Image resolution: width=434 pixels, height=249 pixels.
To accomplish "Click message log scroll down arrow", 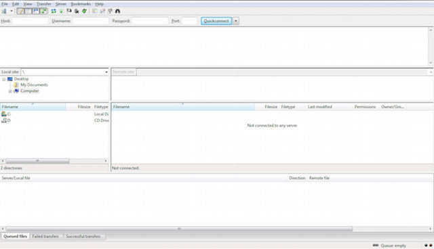I will [431, 63].
